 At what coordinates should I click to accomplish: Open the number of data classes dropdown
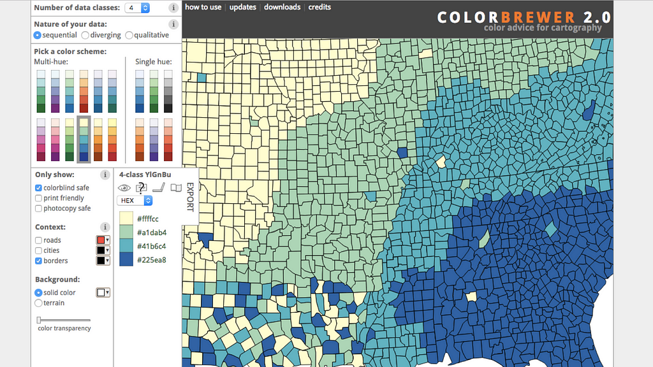tap(137, 8)
